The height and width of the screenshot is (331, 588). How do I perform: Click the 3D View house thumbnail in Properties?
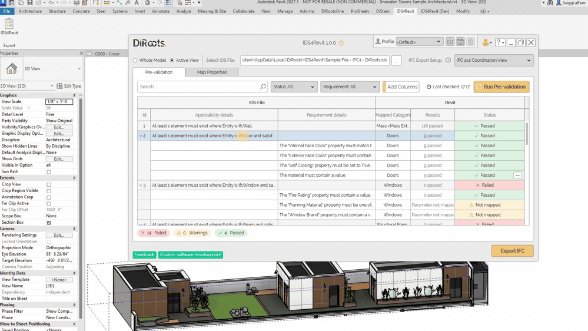(12, 69)
